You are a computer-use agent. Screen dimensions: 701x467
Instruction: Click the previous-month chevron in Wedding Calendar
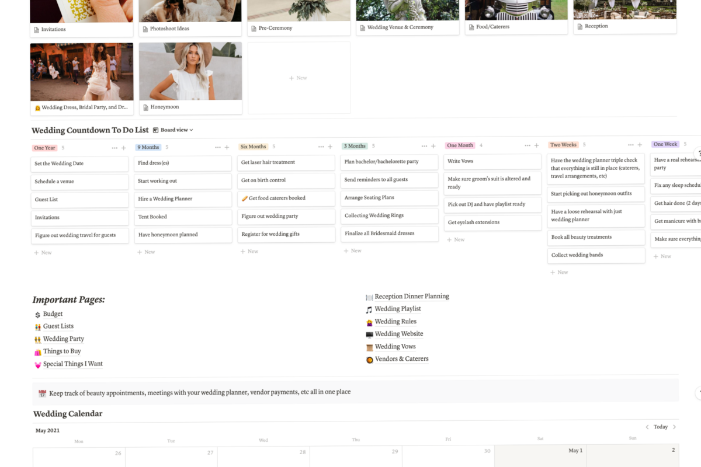(647, 427)
